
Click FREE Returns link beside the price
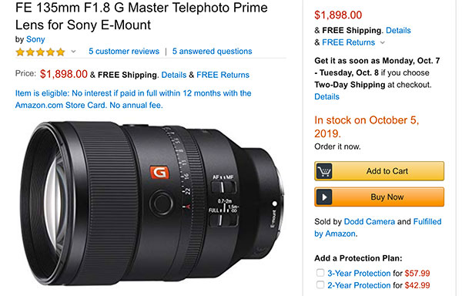[223, 75]
